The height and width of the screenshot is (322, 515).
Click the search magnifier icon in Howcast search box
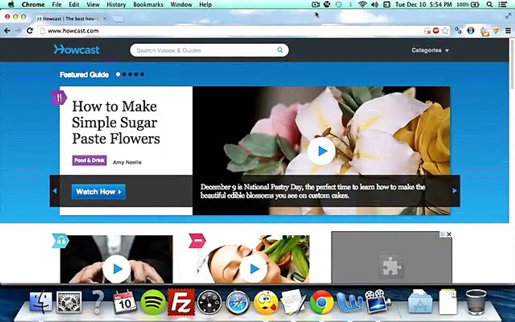[279, 50]
